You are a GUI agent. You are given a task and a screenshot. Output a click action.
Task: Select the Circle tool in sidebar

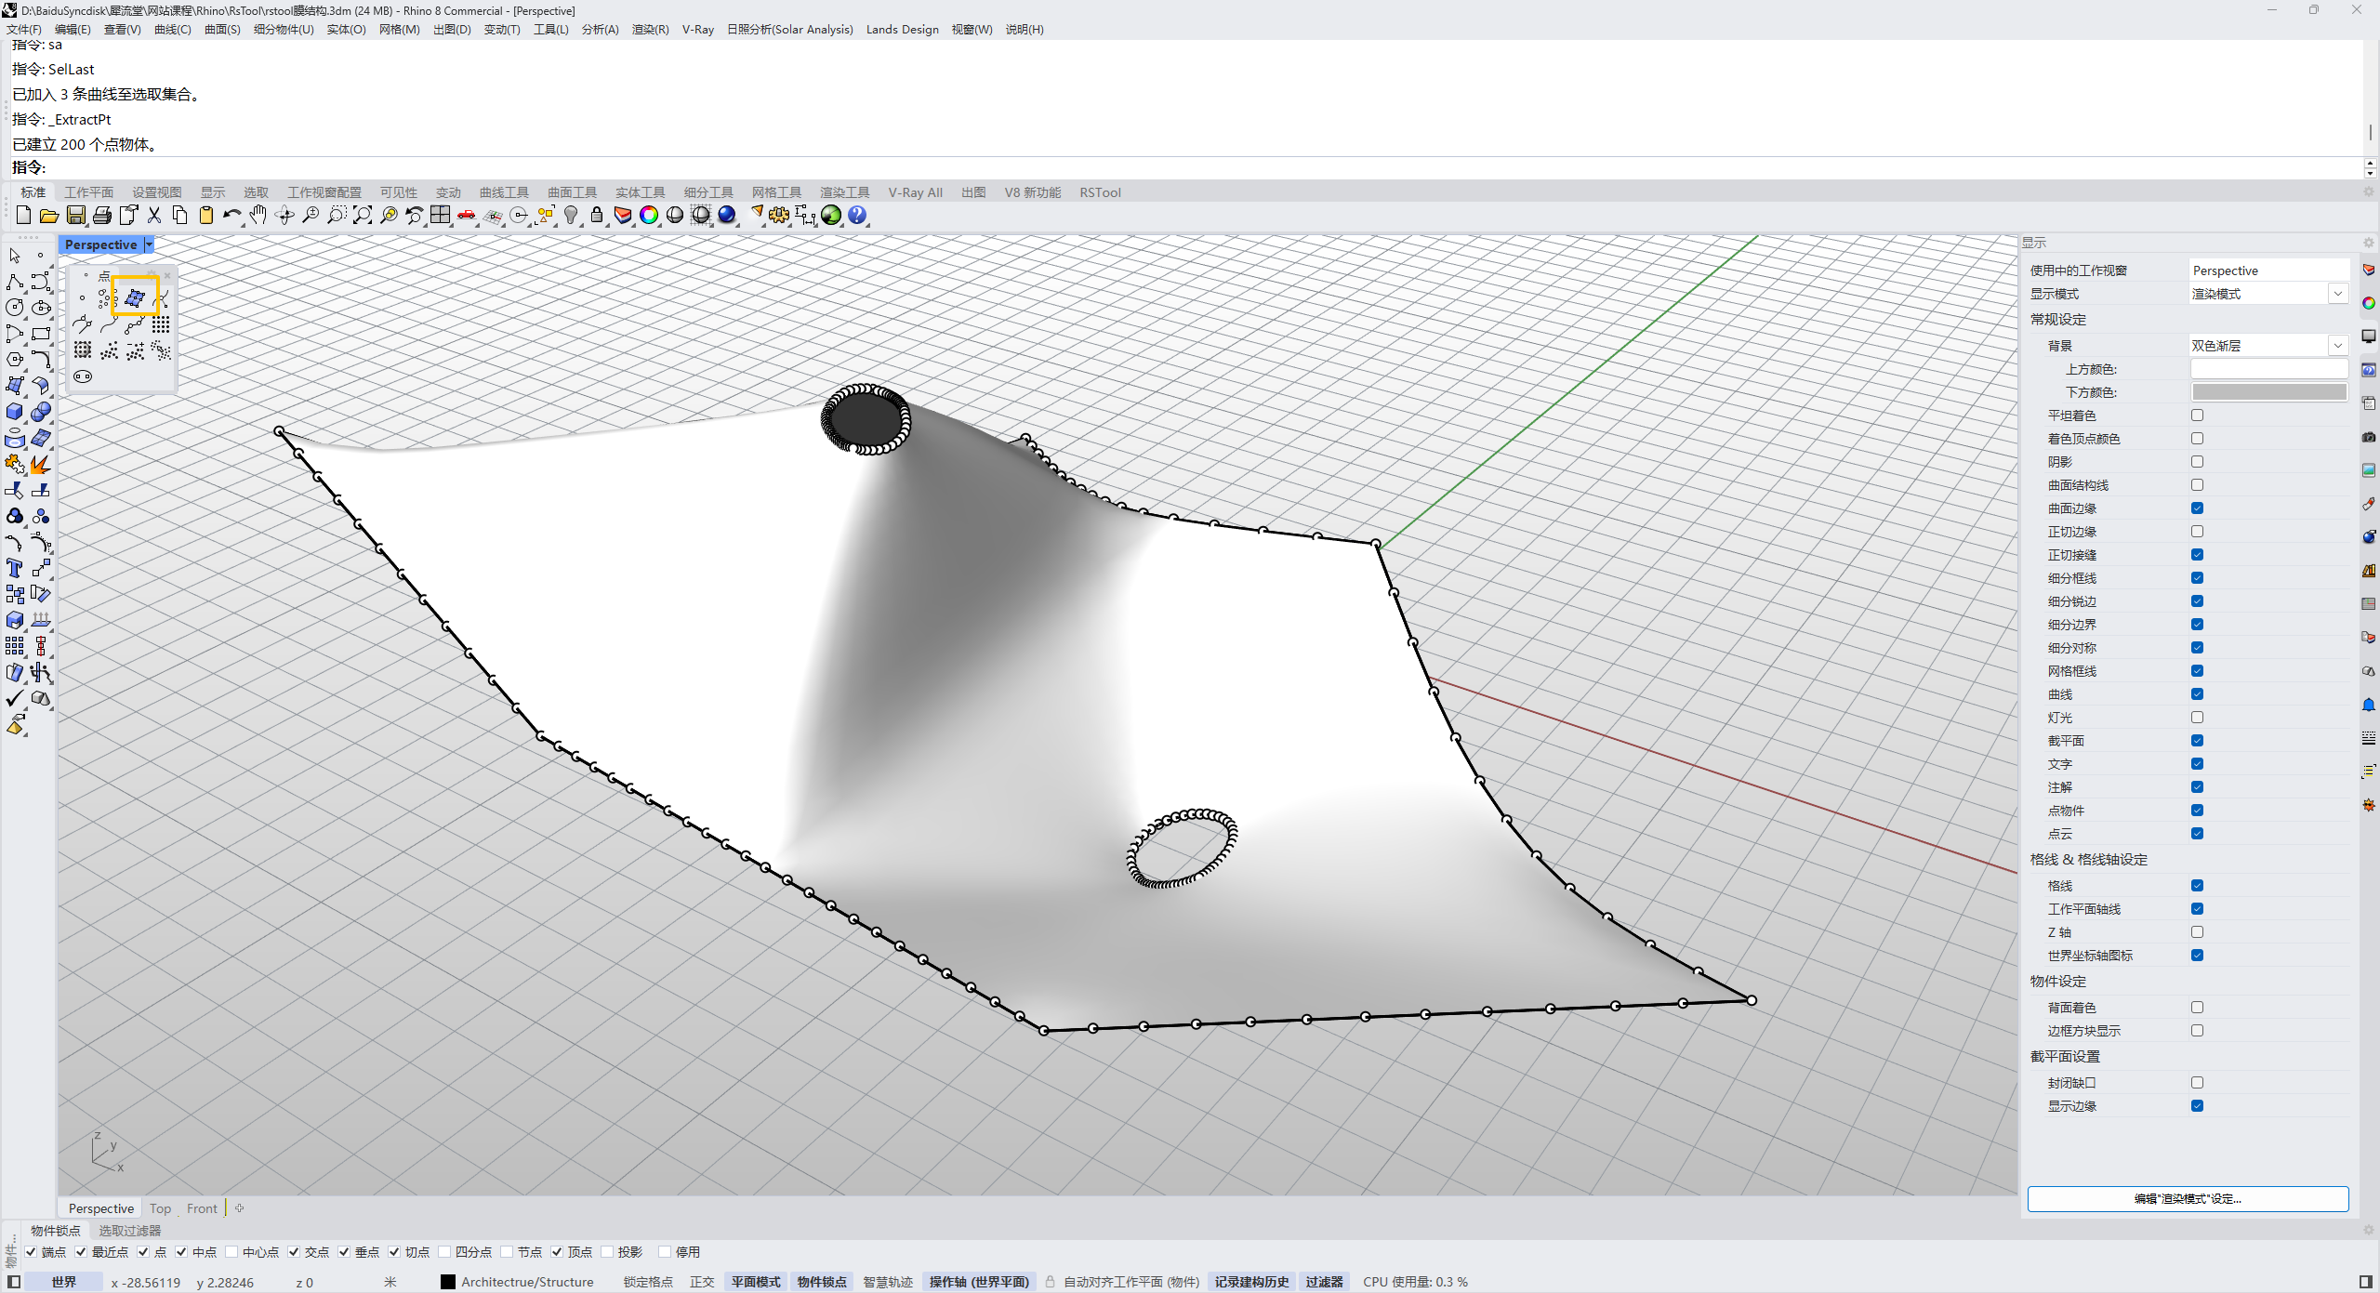click(x=15, y=308)
